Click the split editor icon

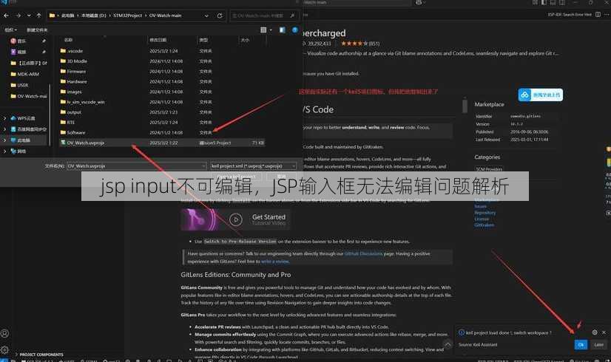pyautogui.click(x=598, y=15)
